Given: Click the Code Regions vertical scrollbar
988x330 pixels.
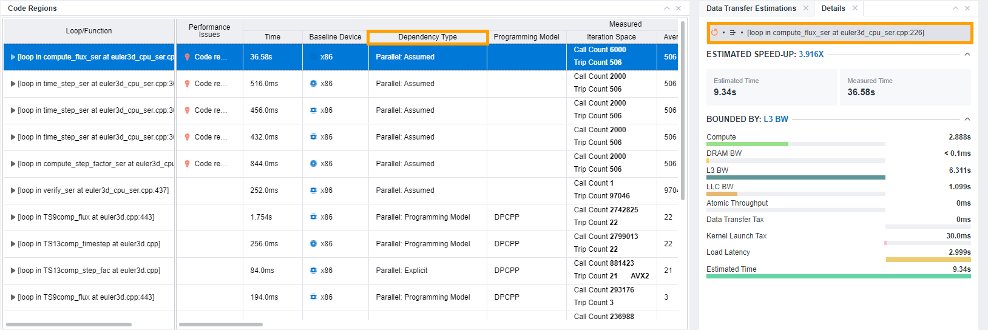Looking at the screenshot, I should pos(683,109).
